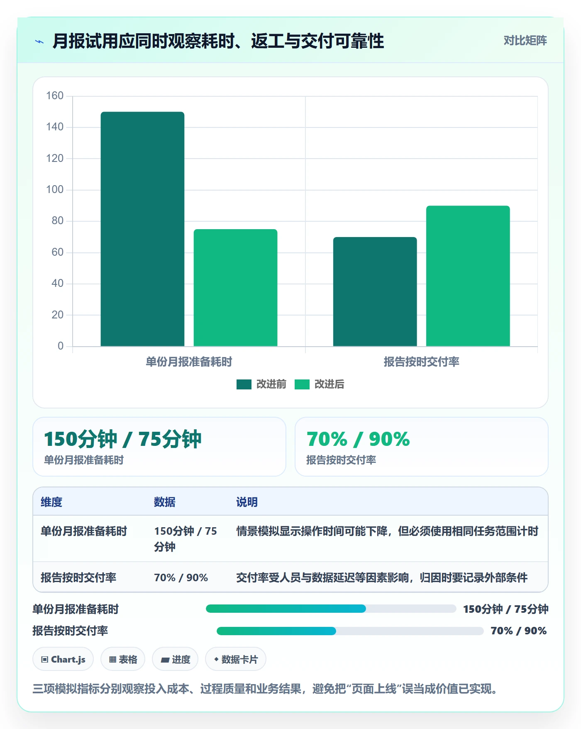The height and width of the screenshot is (729, 581).
Task: Click the 单份月报准备耗时 chart axis label
Action: pos(189,362)
